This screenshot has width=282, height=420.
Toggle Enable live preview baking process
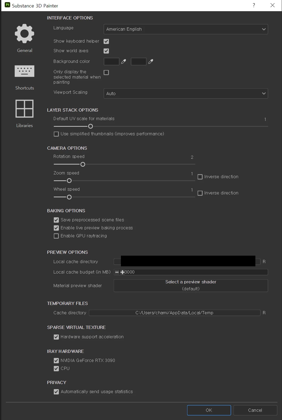(56, 228)
